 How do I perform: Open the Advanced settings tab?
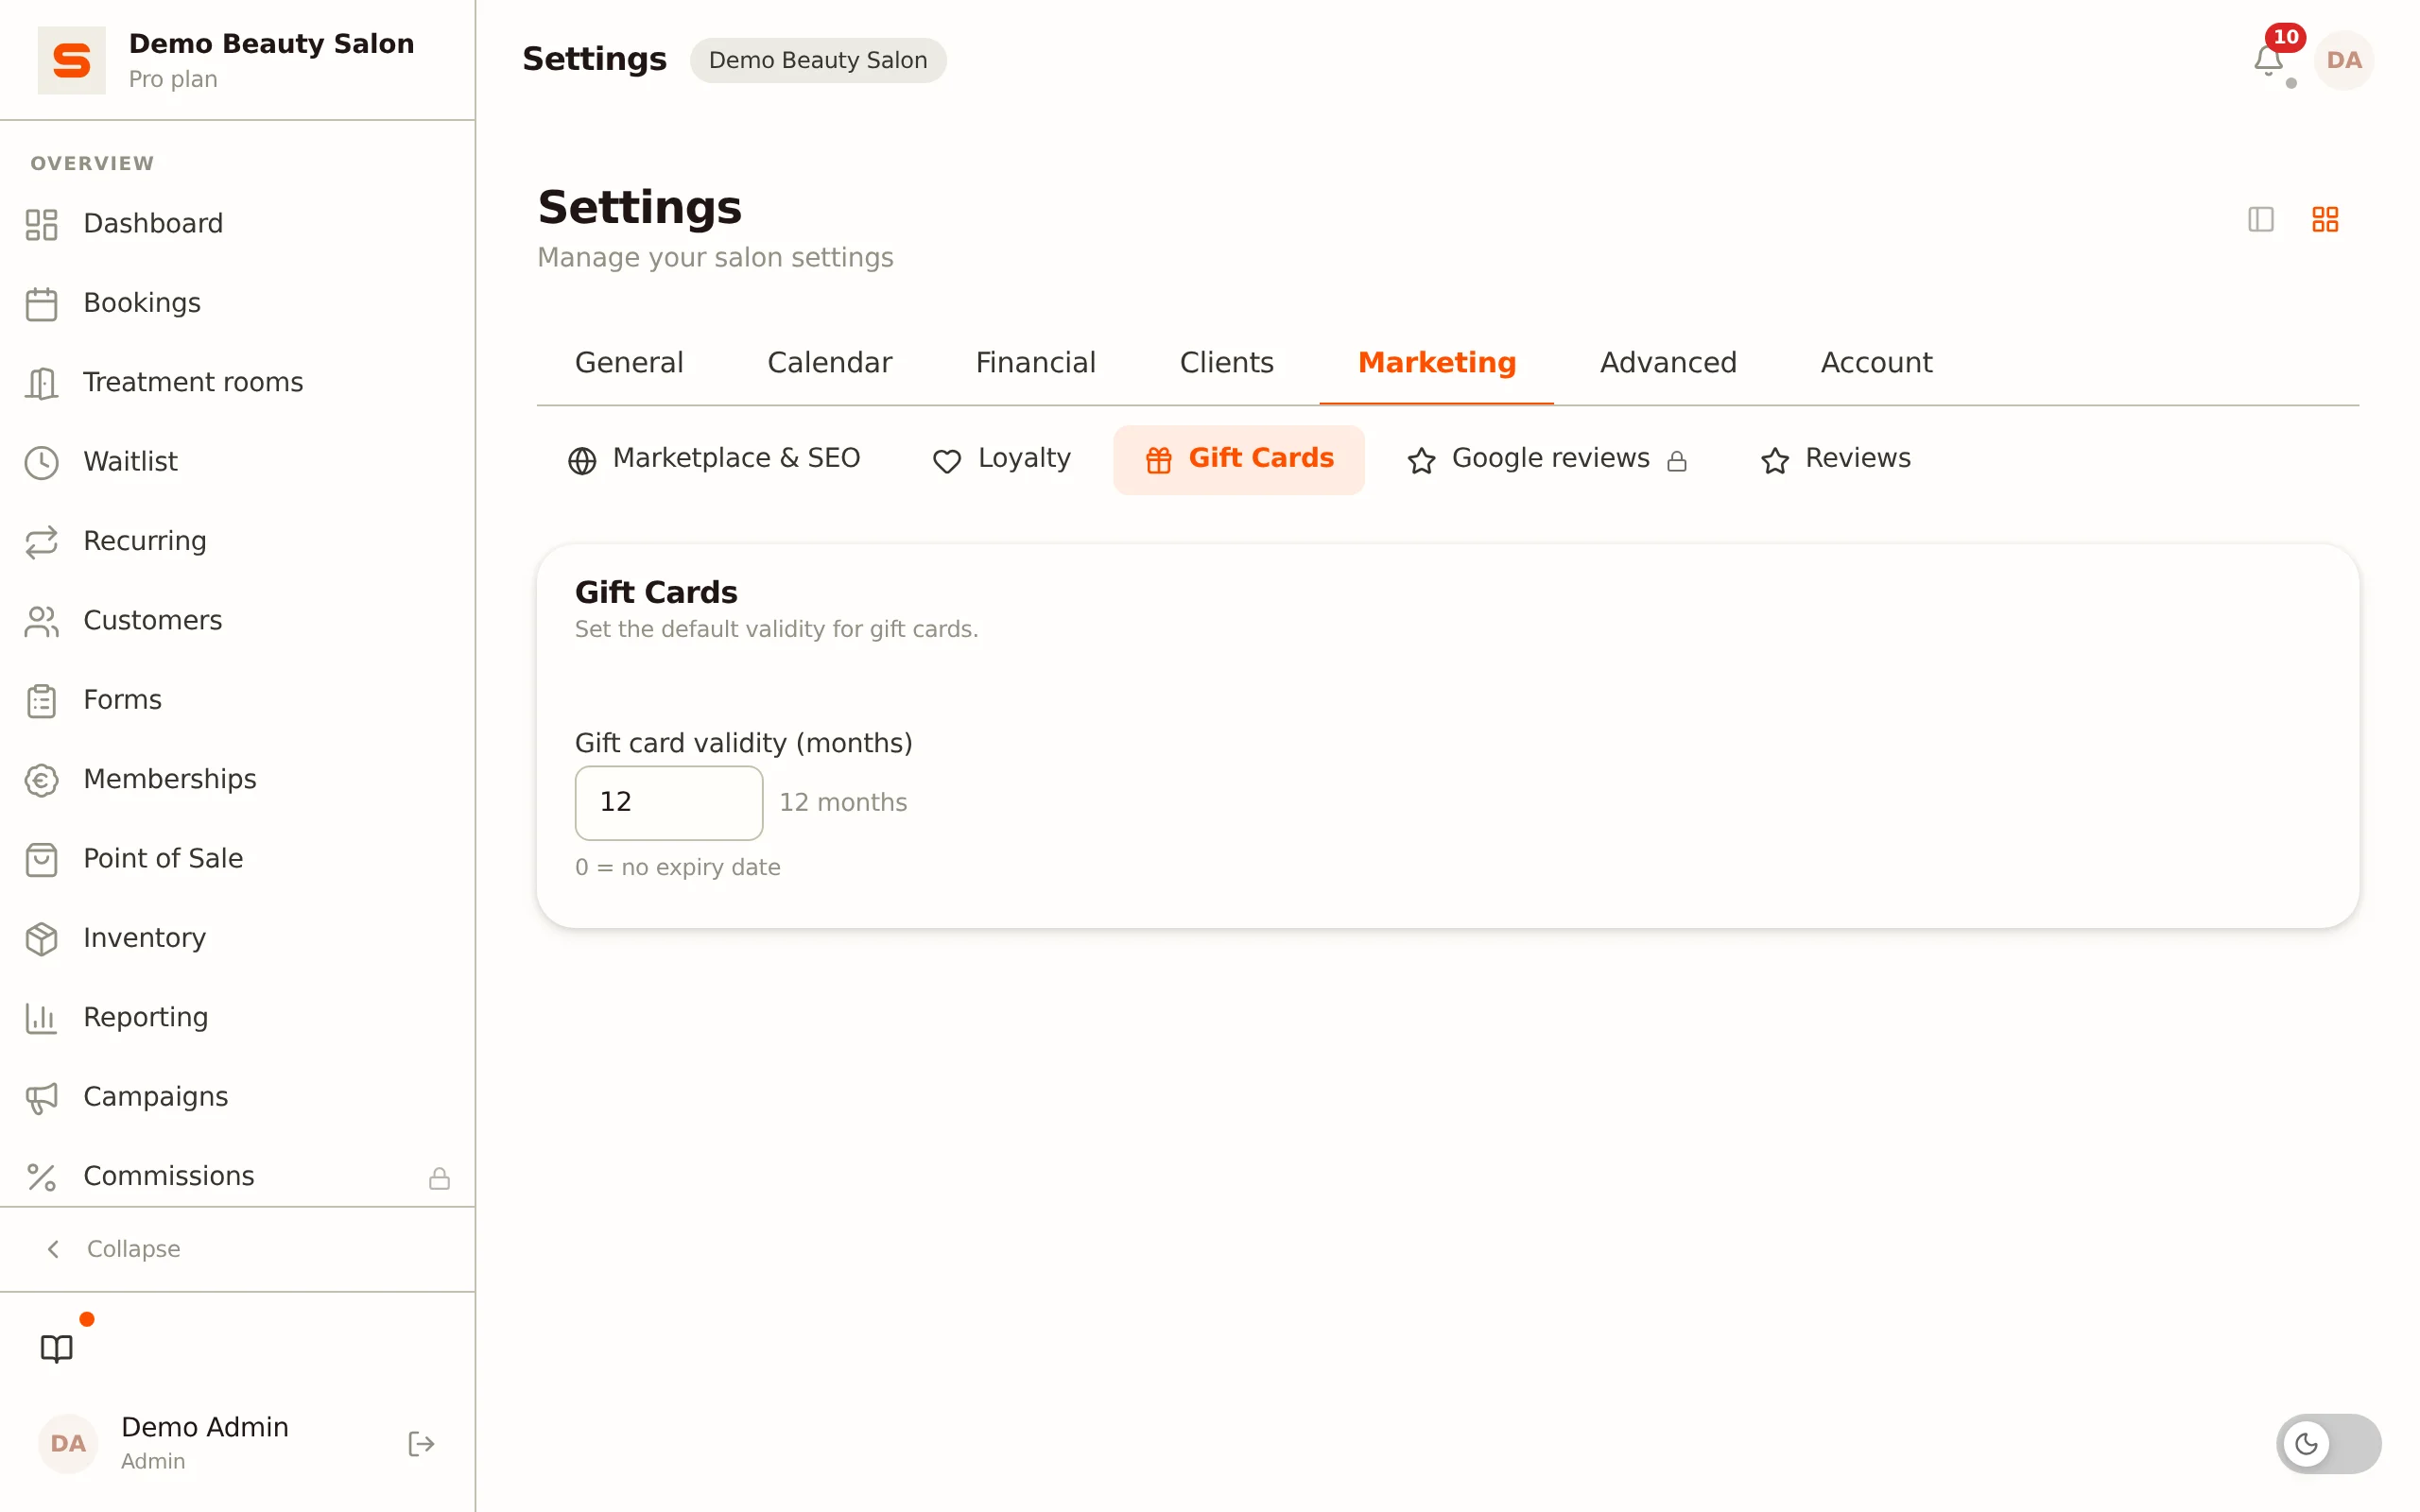click(x=1668, y=363)
